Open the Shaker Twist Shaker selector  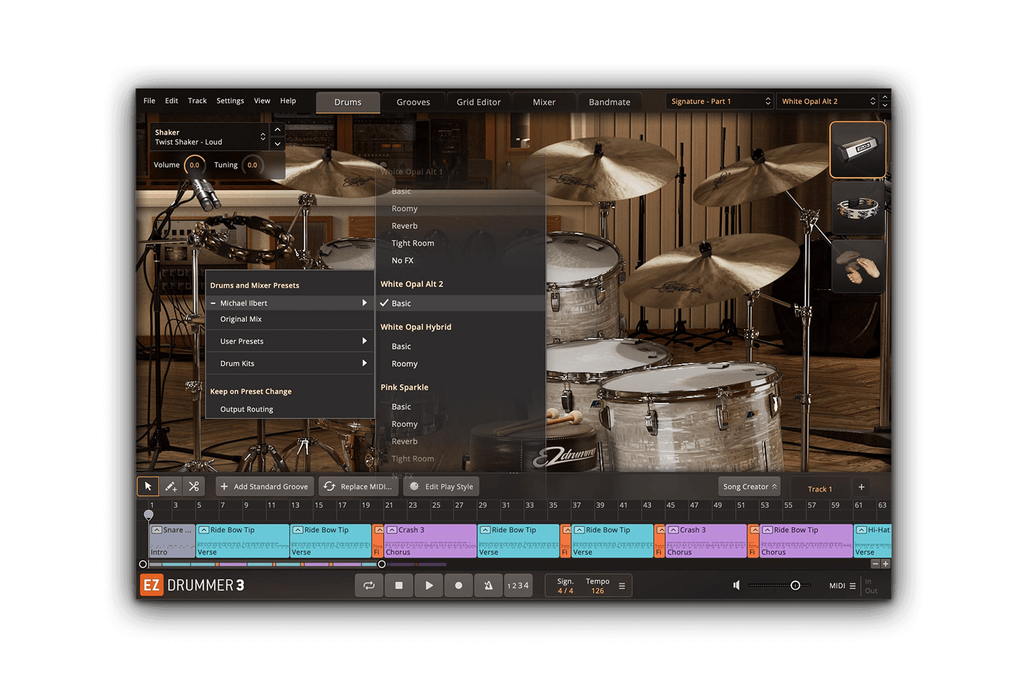209,137
